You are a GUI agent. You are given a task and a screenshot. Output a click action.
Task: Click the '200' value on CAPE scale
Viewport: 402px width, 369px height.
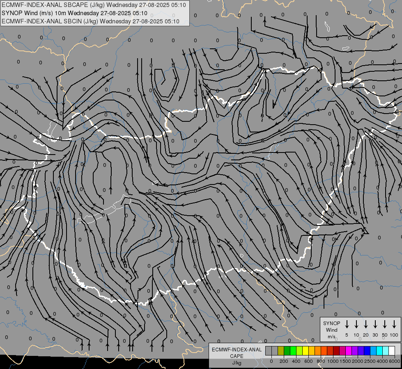[x=284, y=361]
